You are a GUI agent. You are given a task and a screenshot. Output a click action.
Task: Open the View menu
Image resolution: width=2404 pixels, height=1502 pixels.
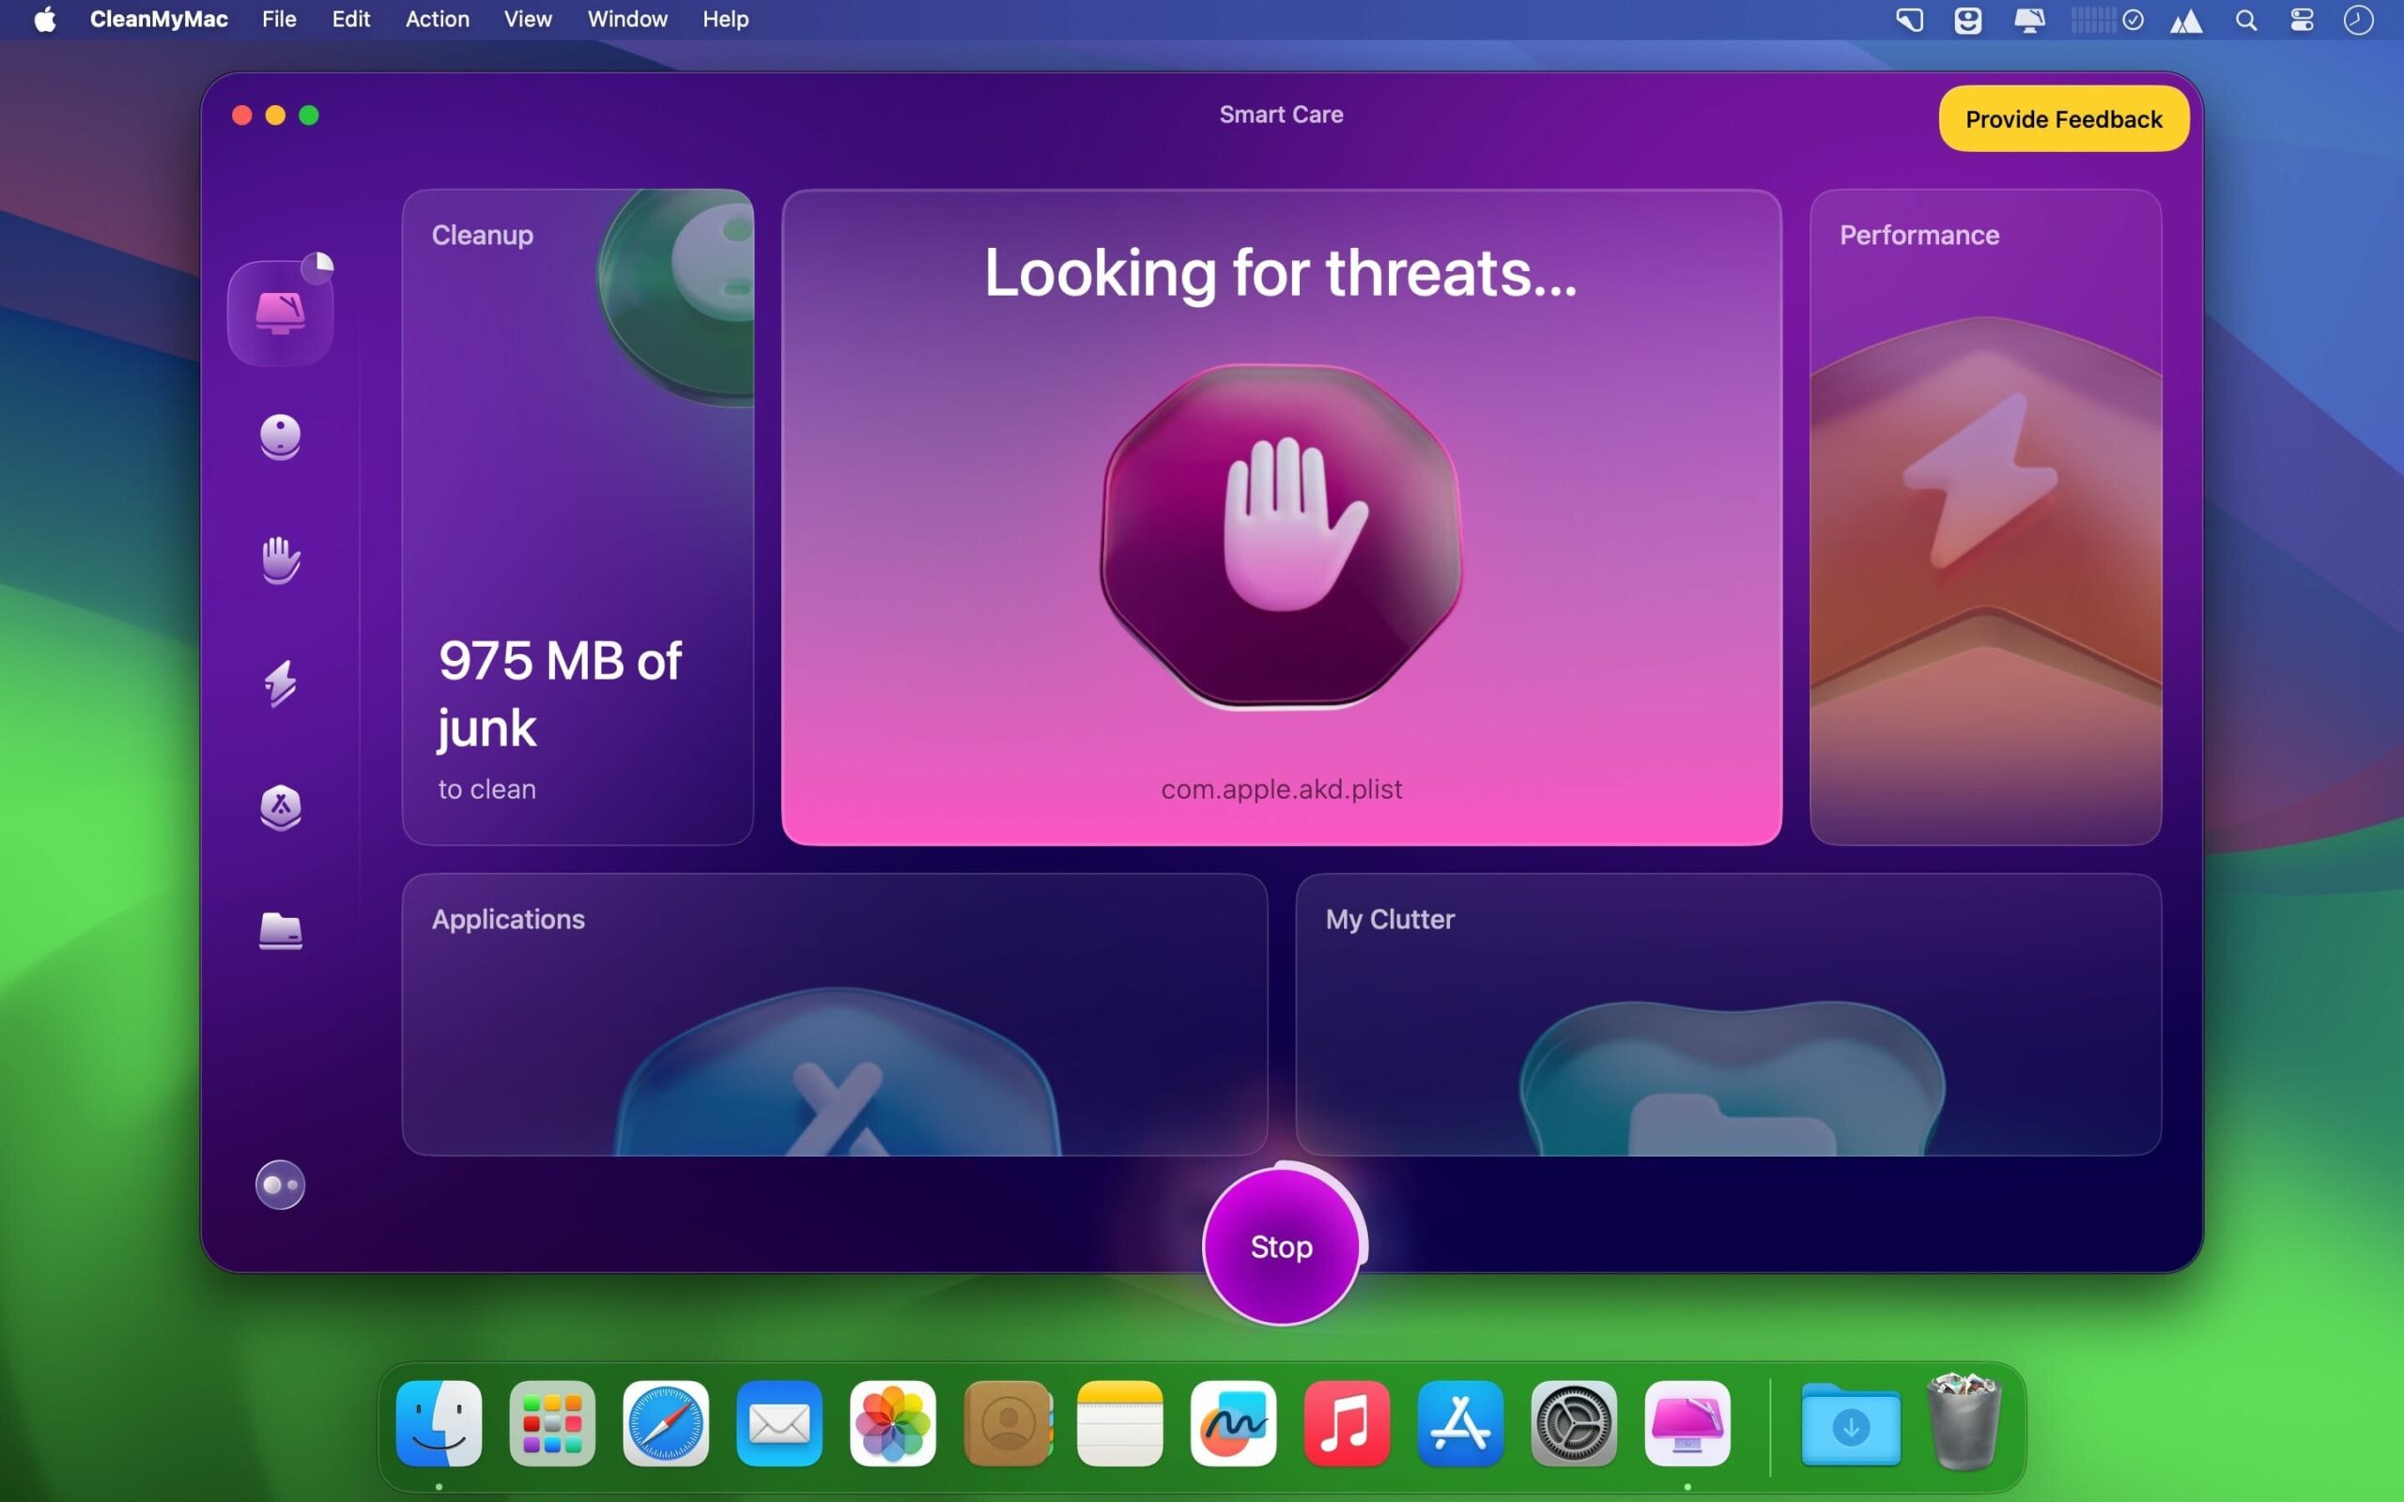coord(527,19)
